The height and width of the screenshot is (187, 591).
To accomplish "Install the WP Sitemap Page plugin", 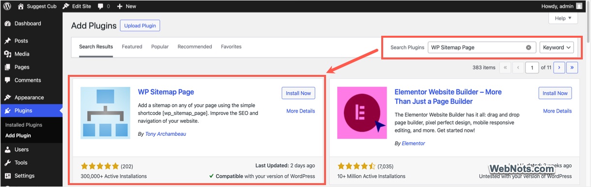I will (x=298, y=93).
